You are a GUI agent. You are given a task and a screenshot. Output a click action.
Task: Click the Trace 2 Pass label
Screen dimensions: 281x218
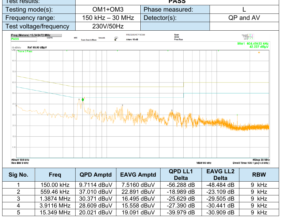point(25,51)
